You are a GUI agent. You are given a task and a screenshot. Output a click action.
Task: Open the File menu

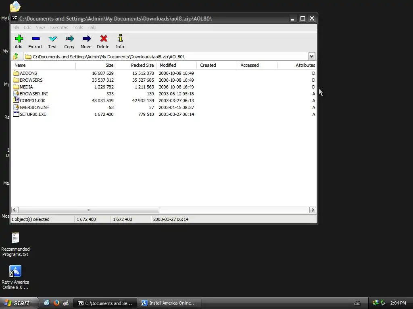tap(16, 27)
